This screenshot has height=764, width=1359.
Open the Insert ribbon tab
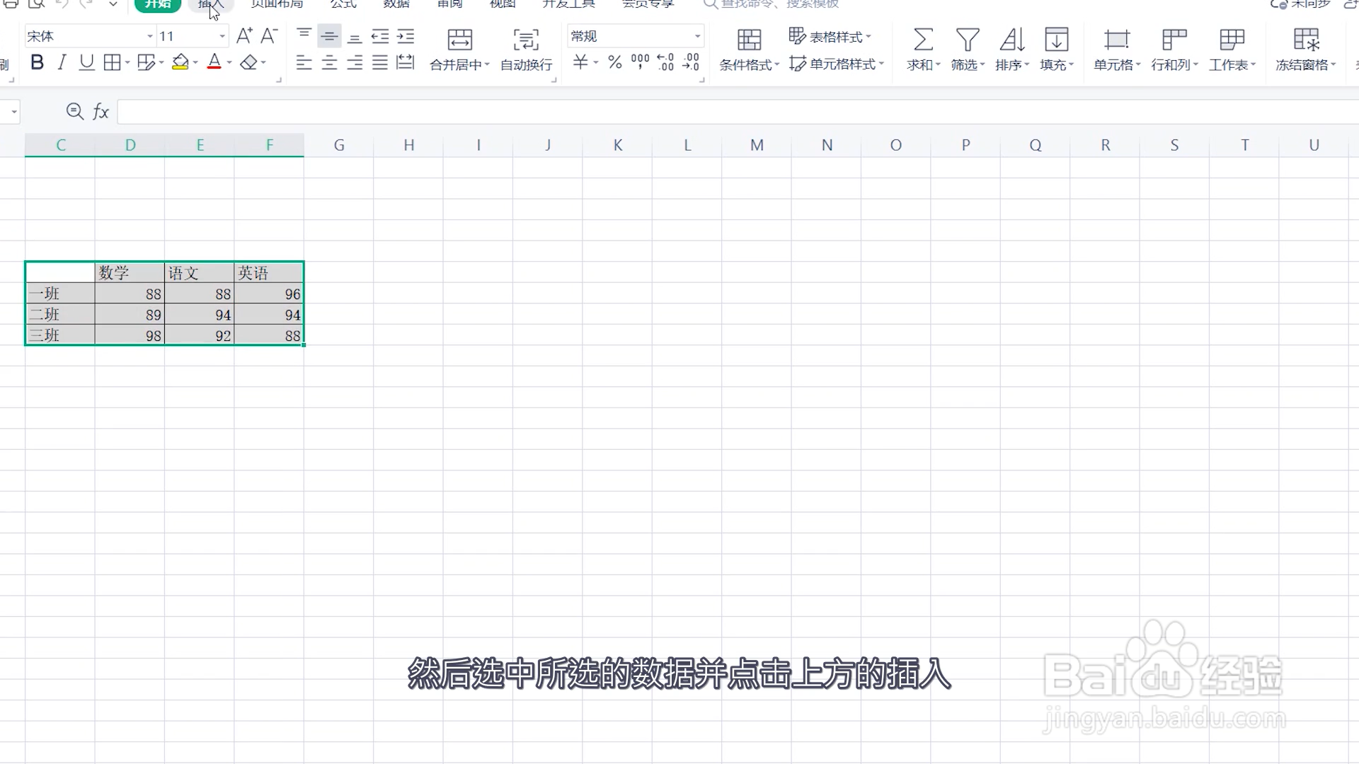click(x=210, y=4)
